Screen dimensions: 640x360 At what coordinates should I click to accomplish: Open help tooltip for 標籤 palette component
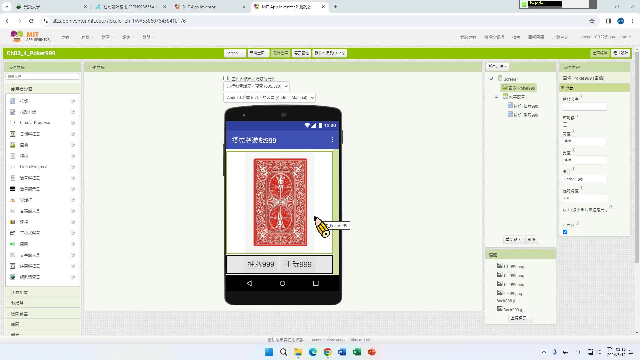coord(73,156)
